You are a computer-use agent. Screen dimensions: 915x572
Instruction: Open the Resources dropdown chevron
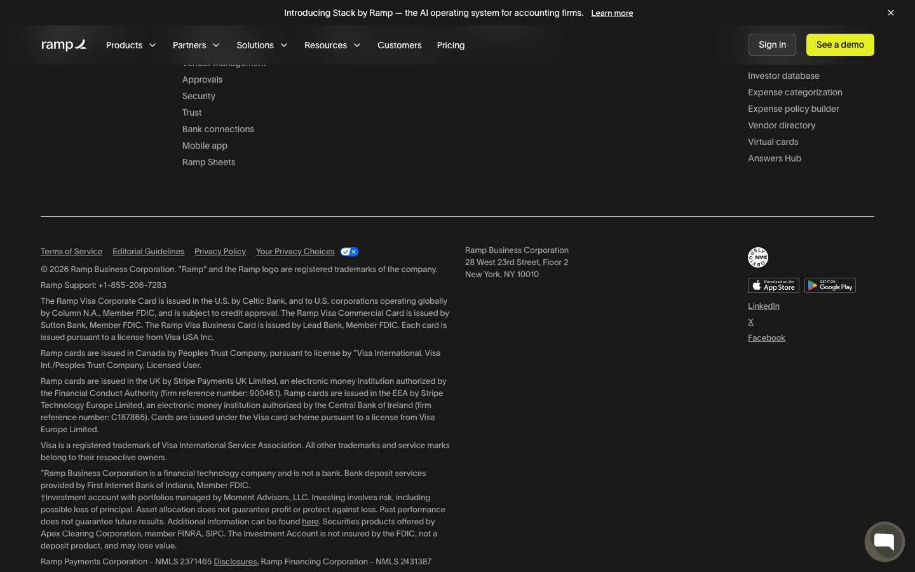(x=357, y=45)
